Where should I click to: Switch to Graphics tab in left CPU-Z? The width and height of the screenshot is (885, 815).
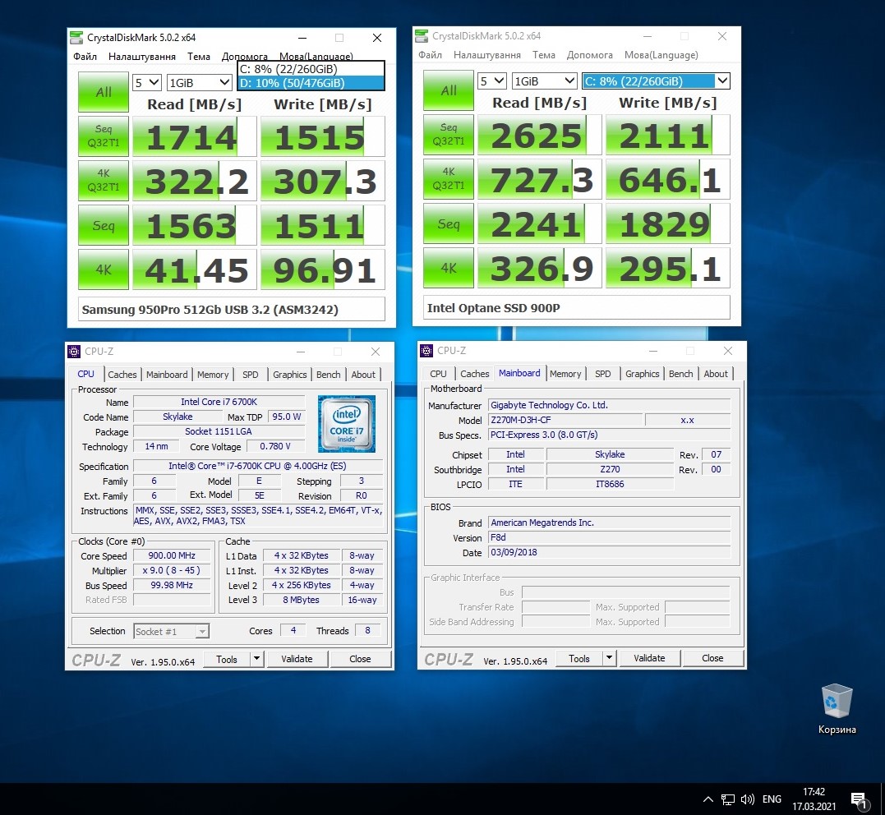(289, 374)
